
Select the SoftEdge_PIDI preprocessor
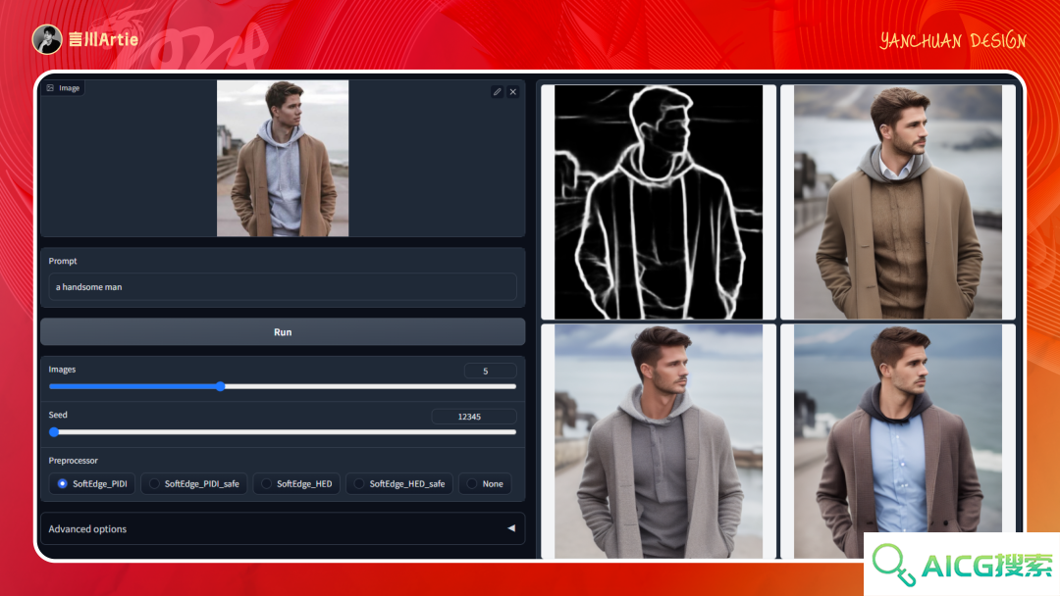(x=92, y=484)
